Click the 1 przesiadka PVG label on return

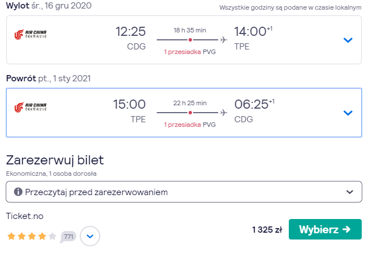tap(190, 125)
